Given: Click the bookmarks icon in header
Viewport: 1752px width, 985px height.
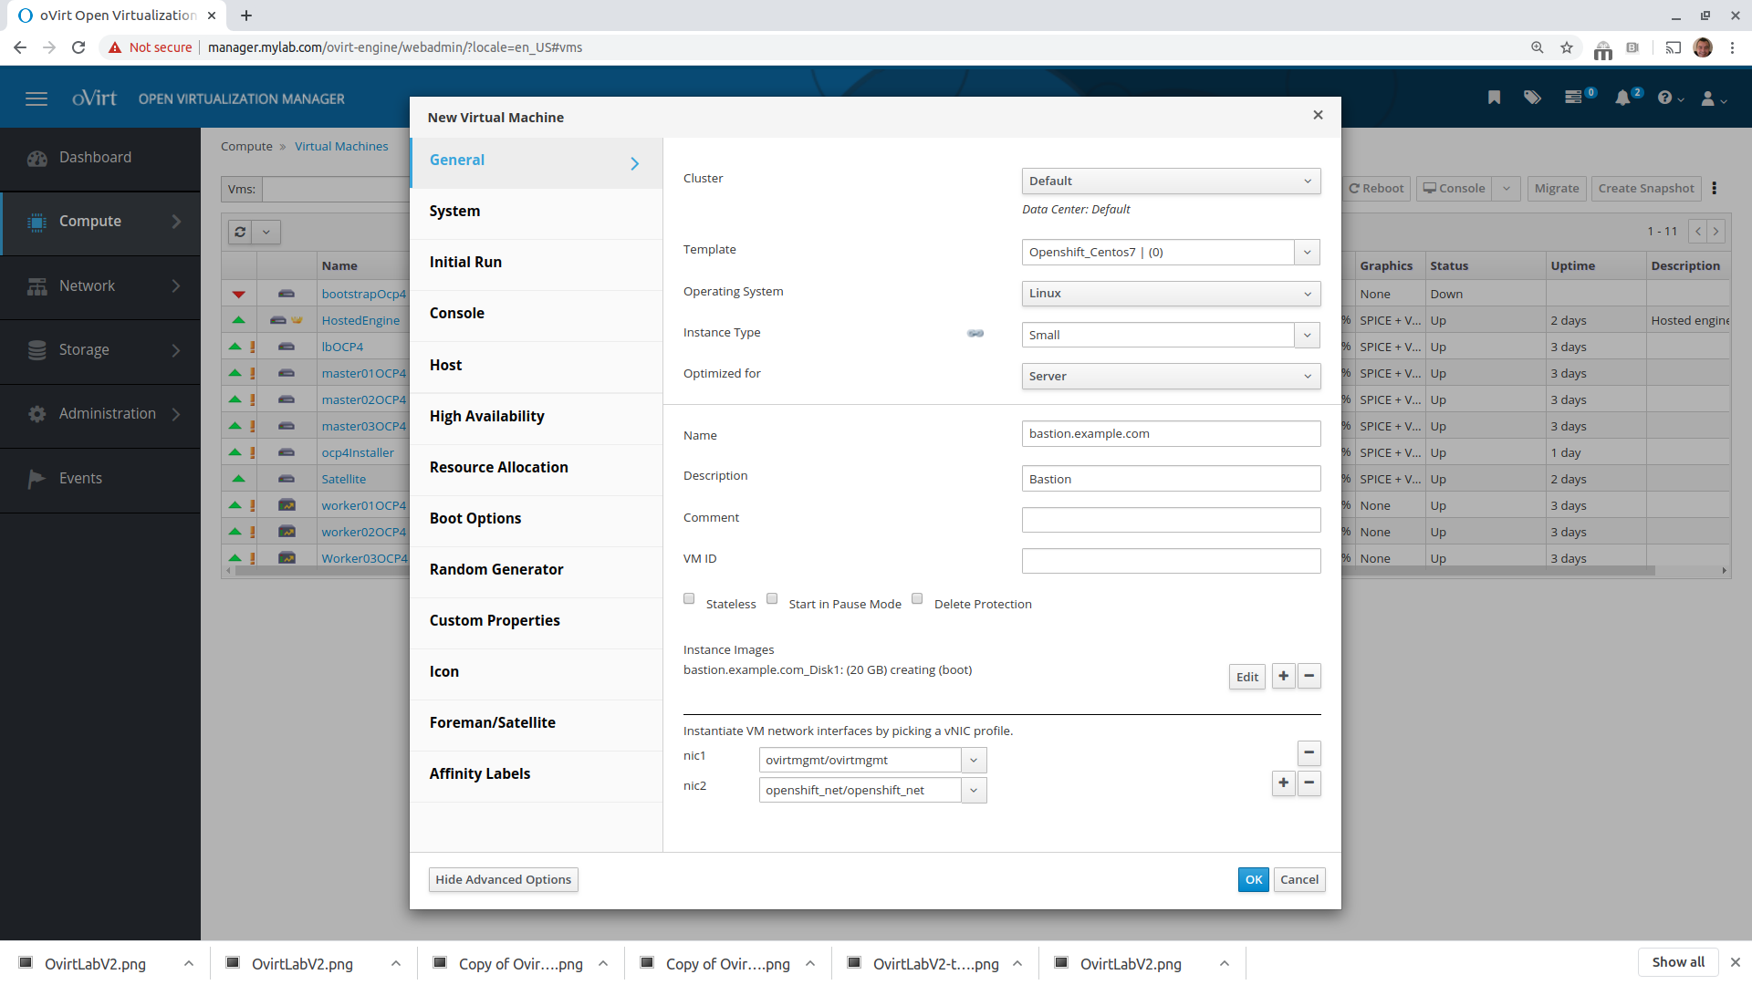Looking at the screenshot, I should click(1494, 98).
